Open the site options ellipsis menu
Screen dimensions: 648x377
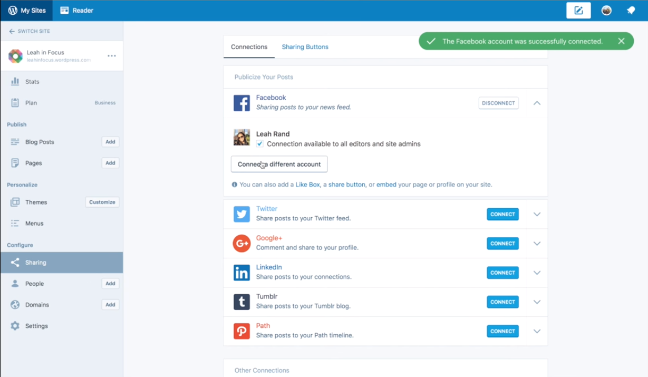click(111, 56)
